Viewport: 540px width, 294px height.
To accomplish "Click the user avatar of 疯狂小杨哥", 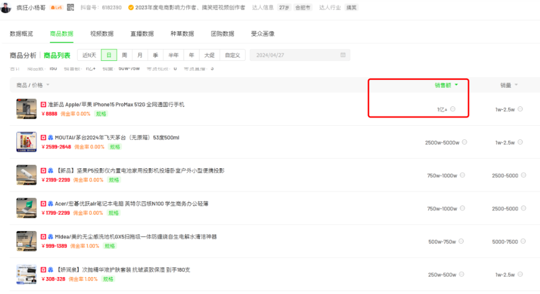I will [6, 7].
